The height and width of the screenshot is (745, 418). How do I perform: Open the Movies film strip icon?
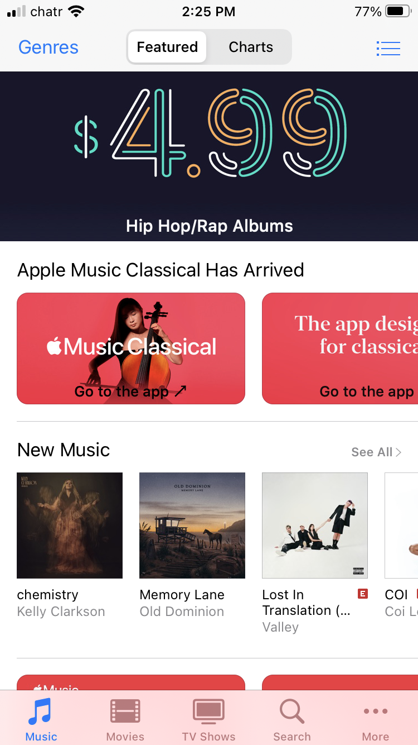125,711
